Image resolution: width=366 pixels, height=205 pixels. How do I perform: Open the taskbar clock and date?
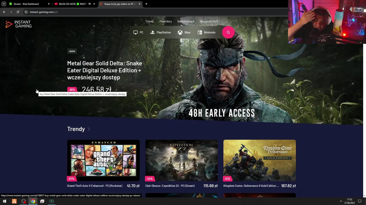tap(349, 201)
